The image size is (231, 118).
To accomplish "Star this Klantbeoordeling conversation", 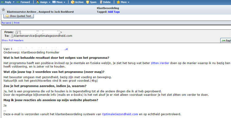I will (3, 10).
